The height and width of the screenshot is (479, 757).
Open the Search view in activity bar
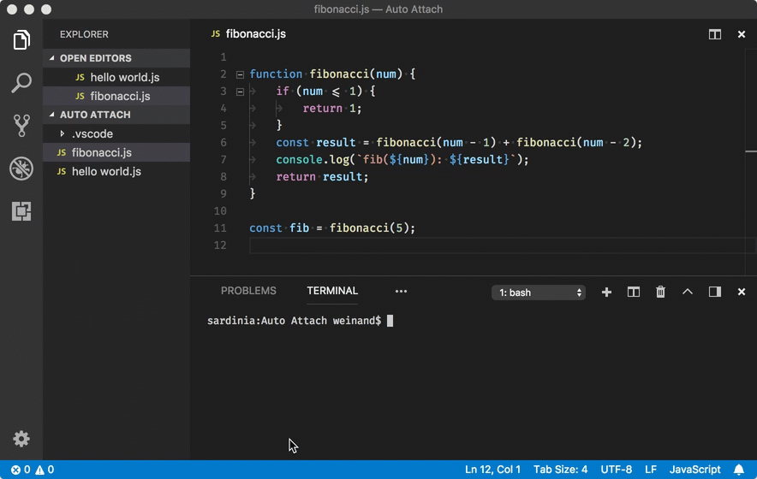click(x=21, y=83)
